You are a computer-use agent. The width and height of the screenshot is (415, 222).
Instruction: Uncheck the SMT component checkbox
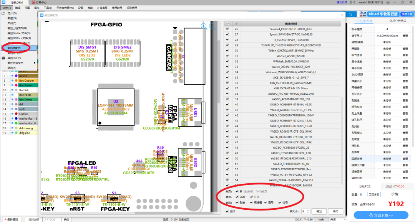pyautogui.click(x=237, y=197)
